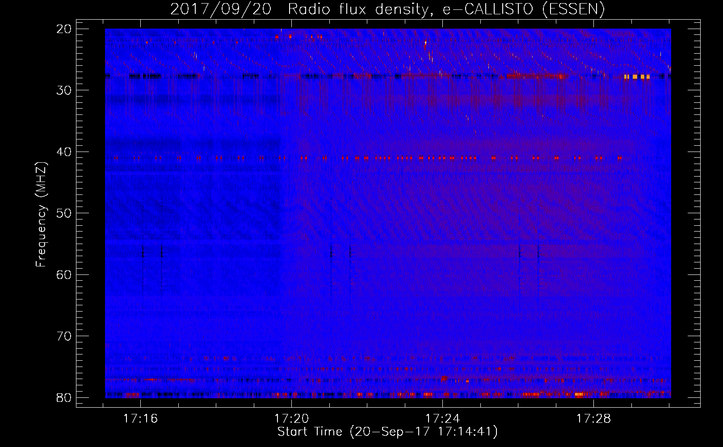Click the frequency tick label '40'
723x447 pixels.
(64, 152)
